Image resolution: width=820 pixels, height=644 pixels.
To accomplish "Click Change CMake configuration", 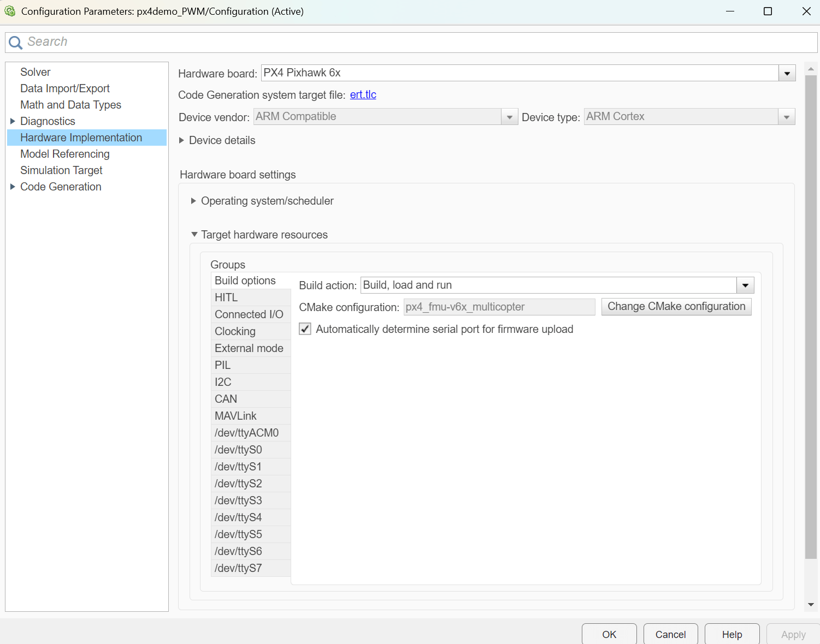I will coord(676,306).
